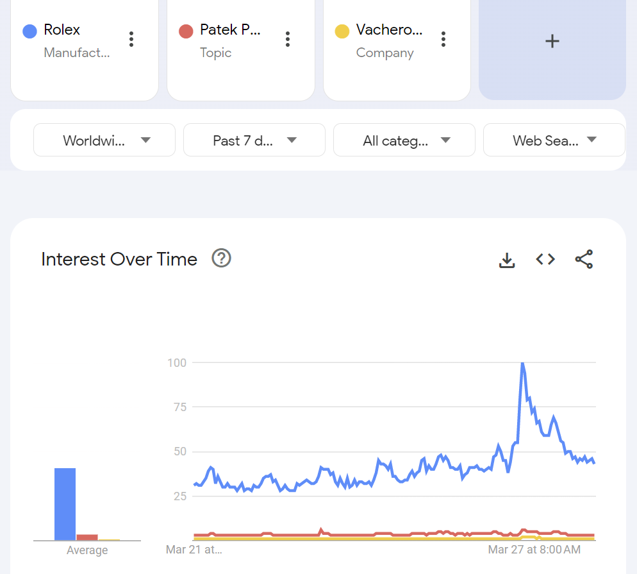
Task: Open the embed code icon
Action: coord(545,259)
